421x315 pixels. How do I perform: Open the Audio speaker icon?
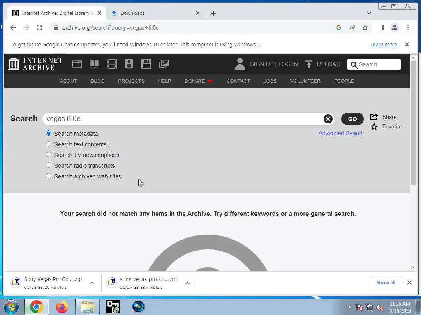[x=129, y=64]
